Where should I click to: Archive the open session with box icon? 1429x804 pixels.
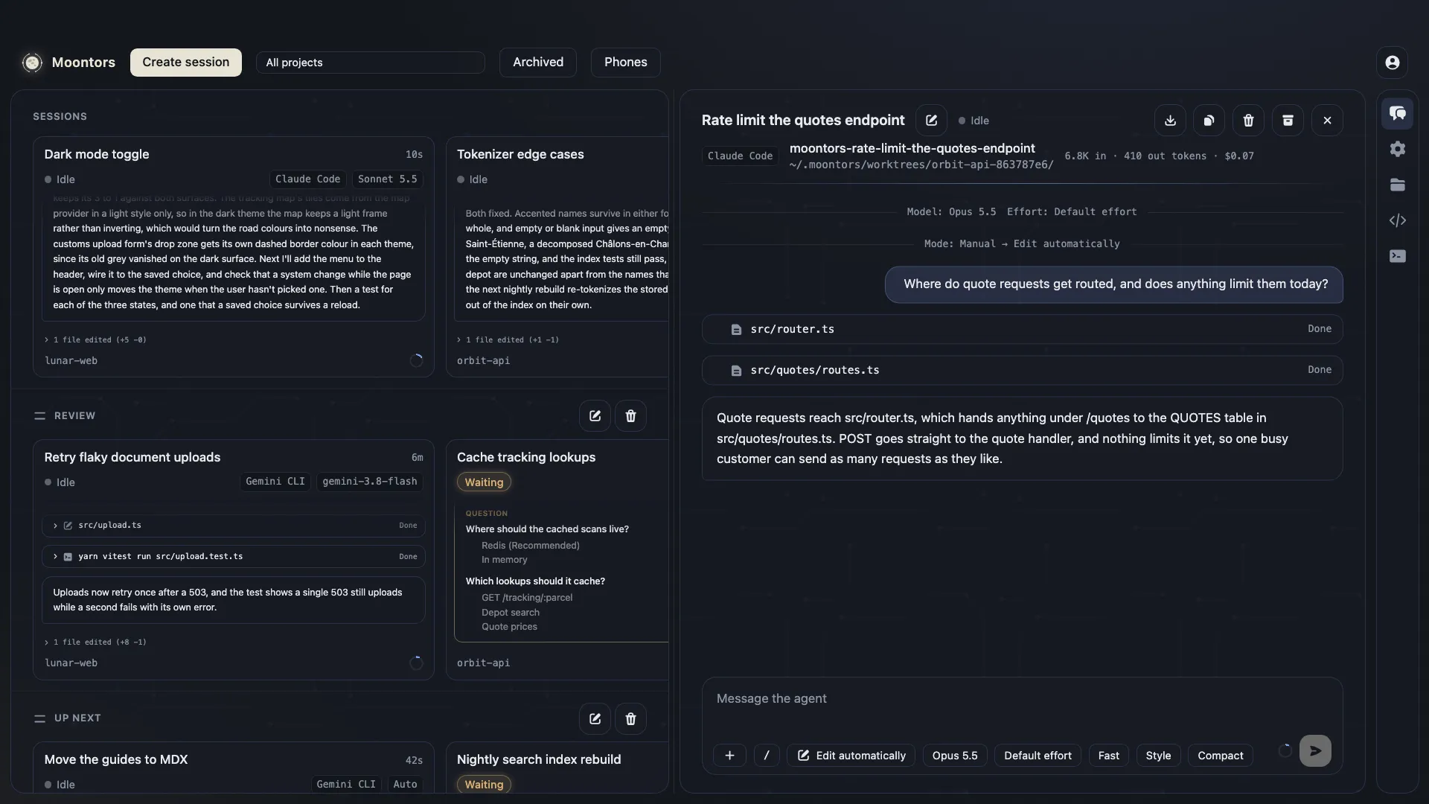[x=1288, y=121]
